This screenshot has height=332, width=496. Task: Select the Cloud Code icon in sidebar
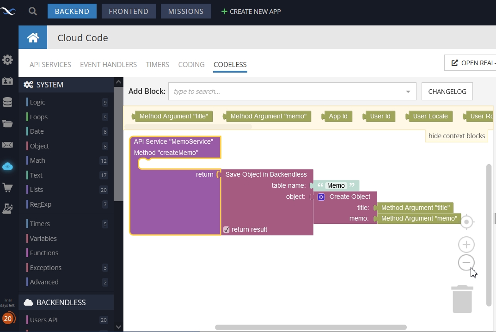point(7,166)
